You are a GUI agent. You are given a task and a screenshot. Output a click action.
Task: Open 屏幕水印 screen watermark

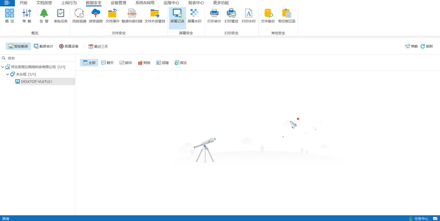(x=194, y=16)
